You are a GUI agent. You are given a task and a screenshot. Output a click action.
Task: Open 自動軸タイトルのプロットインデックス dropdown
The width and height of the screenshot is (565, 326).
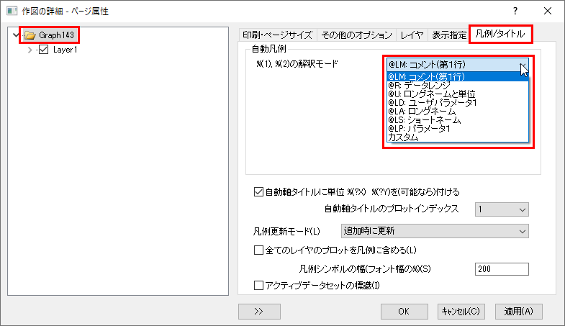(x=502, y=209)
